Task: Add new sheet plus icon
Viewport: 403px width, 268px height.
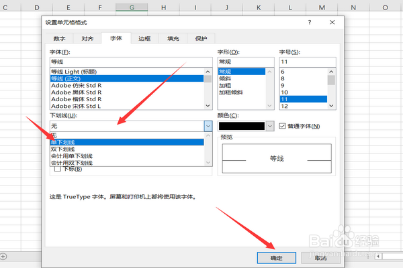Action: pos(3,256)
